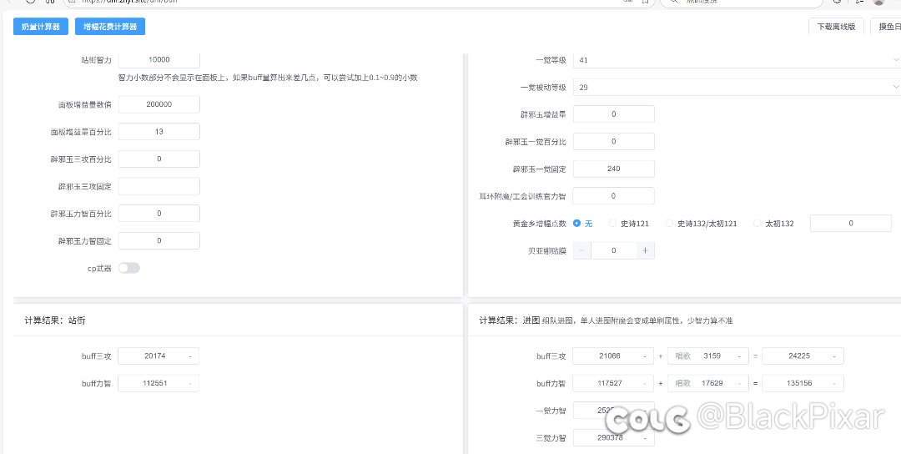The height and width of the screenshot is (454, 901).
Task: Edit the 面板增益量百分比 field showing 13
Action: pos(159,132)
